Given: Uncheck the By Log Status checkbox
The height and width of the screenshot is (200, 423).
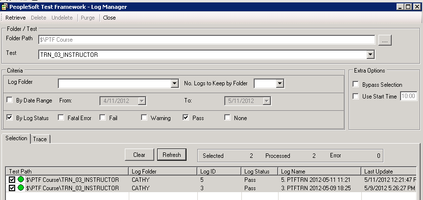Looking at the screenshot, I should pos(9,118).
